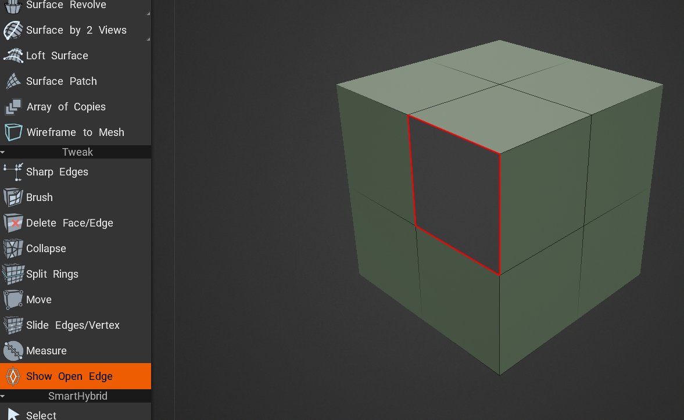This screenshot has width=684, height=420.
Task: Choose the Loft Surface tool
Action: 57,56
